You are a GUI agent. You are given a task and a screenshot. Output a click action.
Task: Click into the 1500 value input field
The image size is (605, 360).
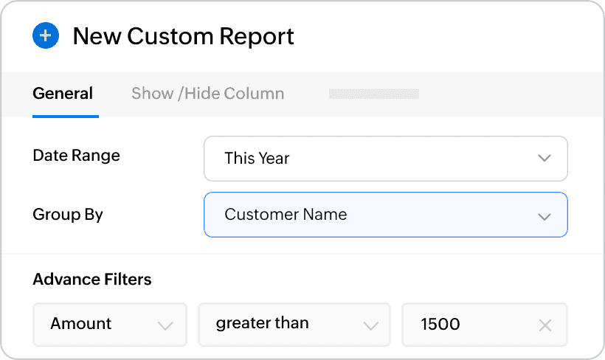[472, 325]
